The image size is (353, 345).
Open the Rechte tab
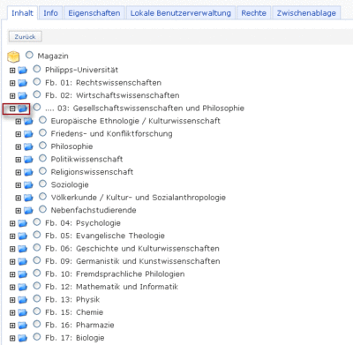click(253, 13)
